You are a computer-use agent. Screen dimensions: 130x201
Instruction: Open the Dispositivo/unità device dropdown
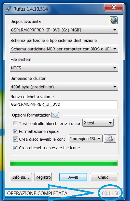[64, 30]
